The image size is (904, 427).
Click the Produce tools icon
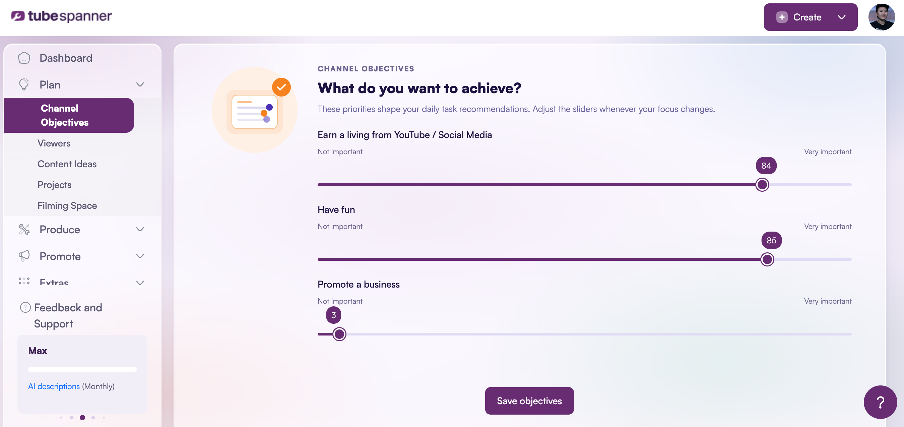[24, 229]
